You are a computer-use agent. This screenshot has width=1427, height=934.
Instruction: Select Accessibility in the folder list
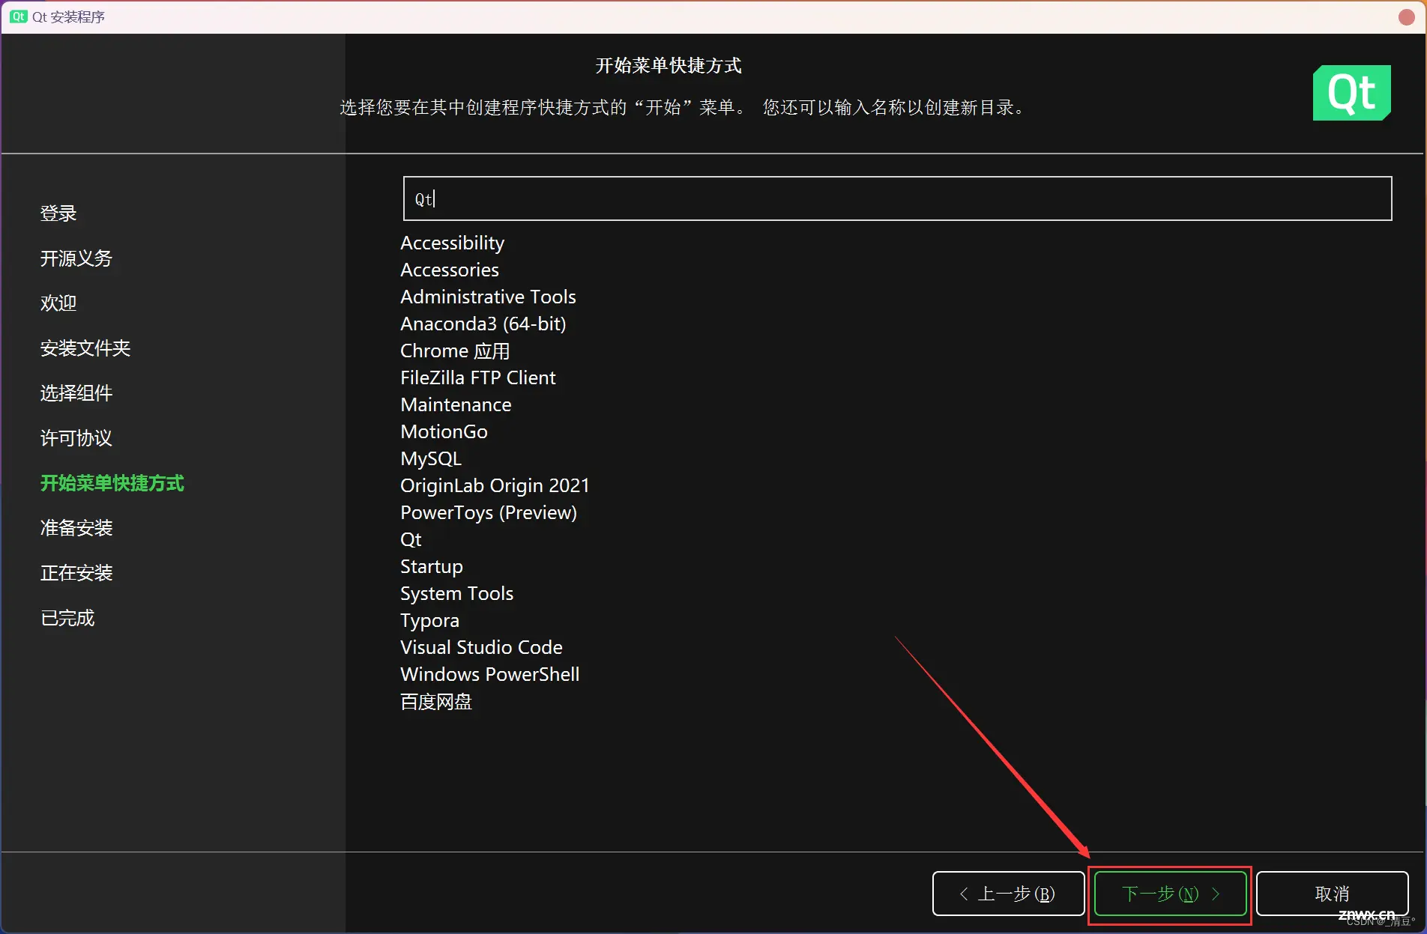click(x=452, y=243)
